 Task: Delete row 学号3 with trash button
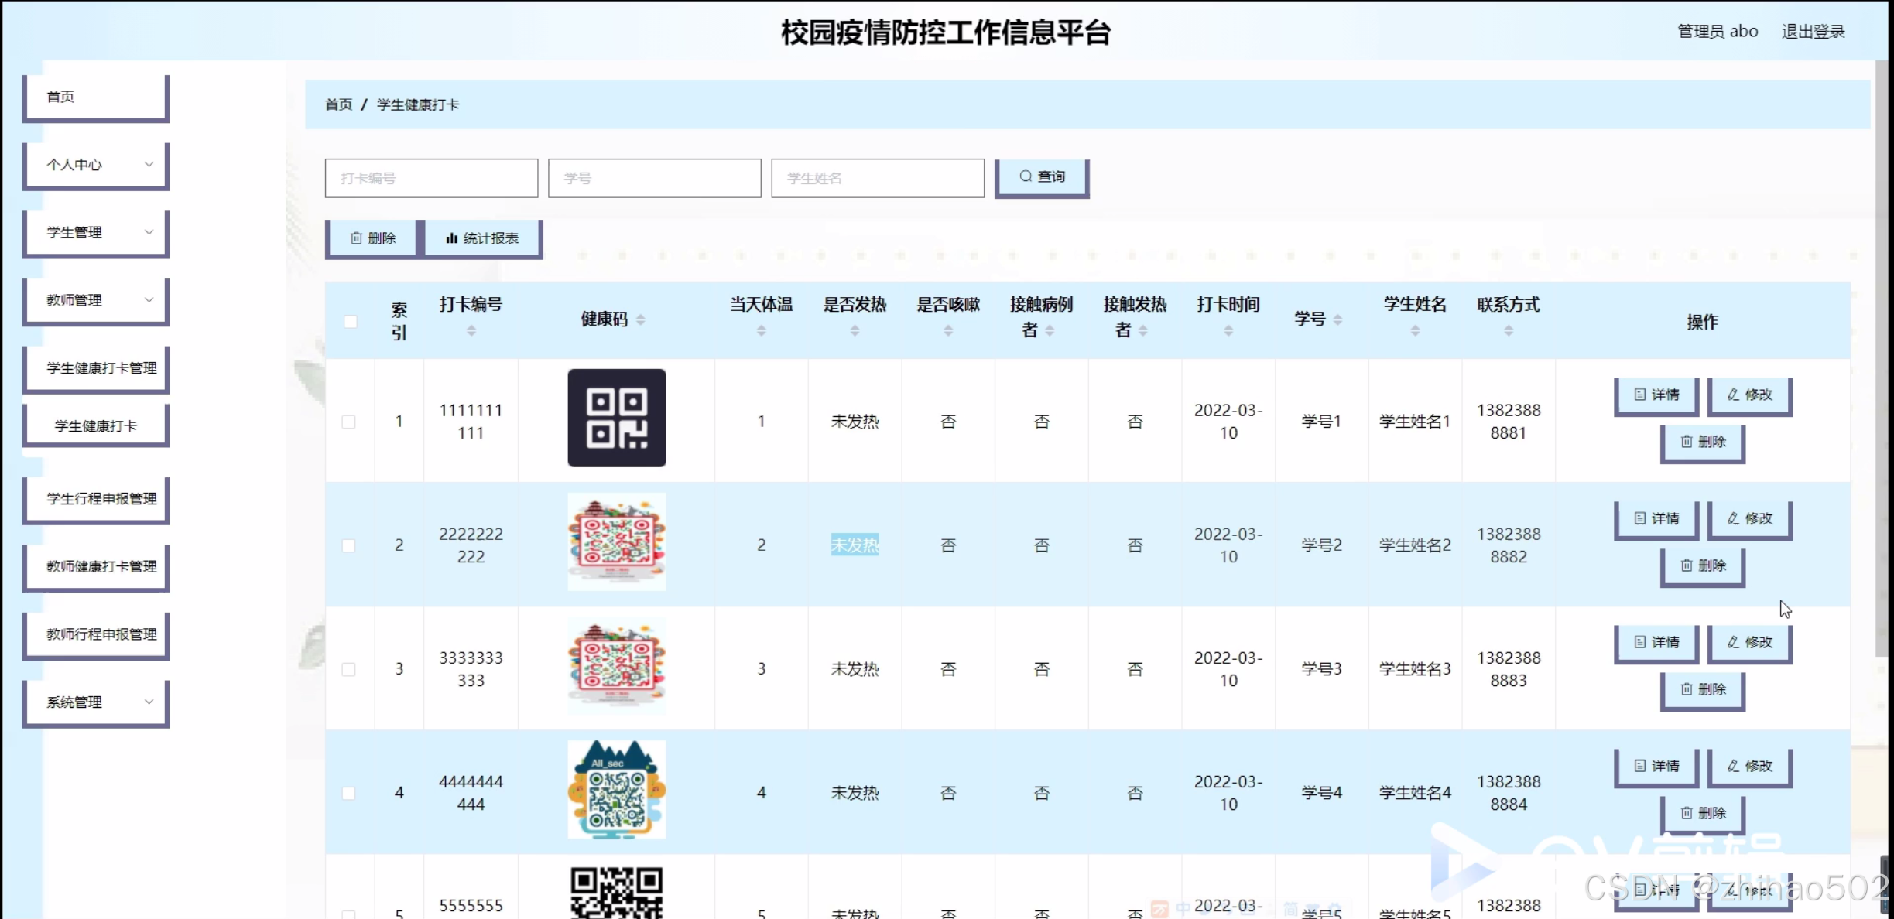point(1702,689)
